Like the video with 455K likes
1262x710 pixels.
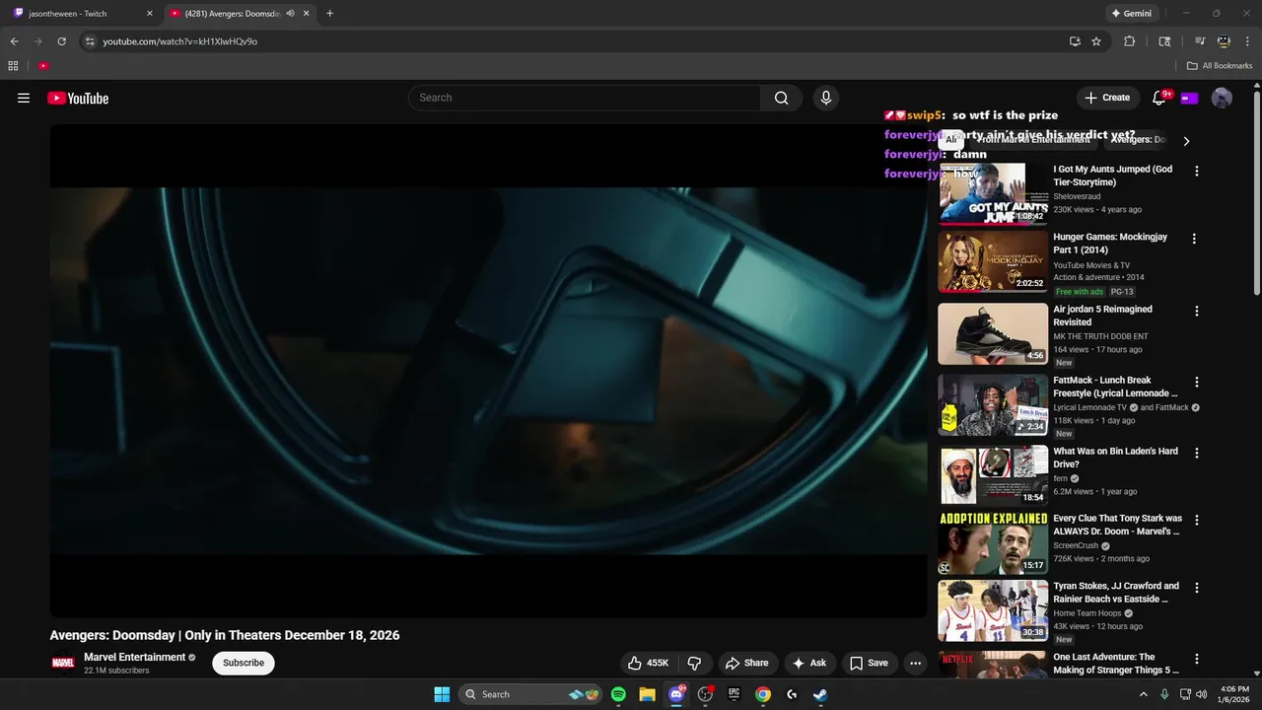[649, 663]
